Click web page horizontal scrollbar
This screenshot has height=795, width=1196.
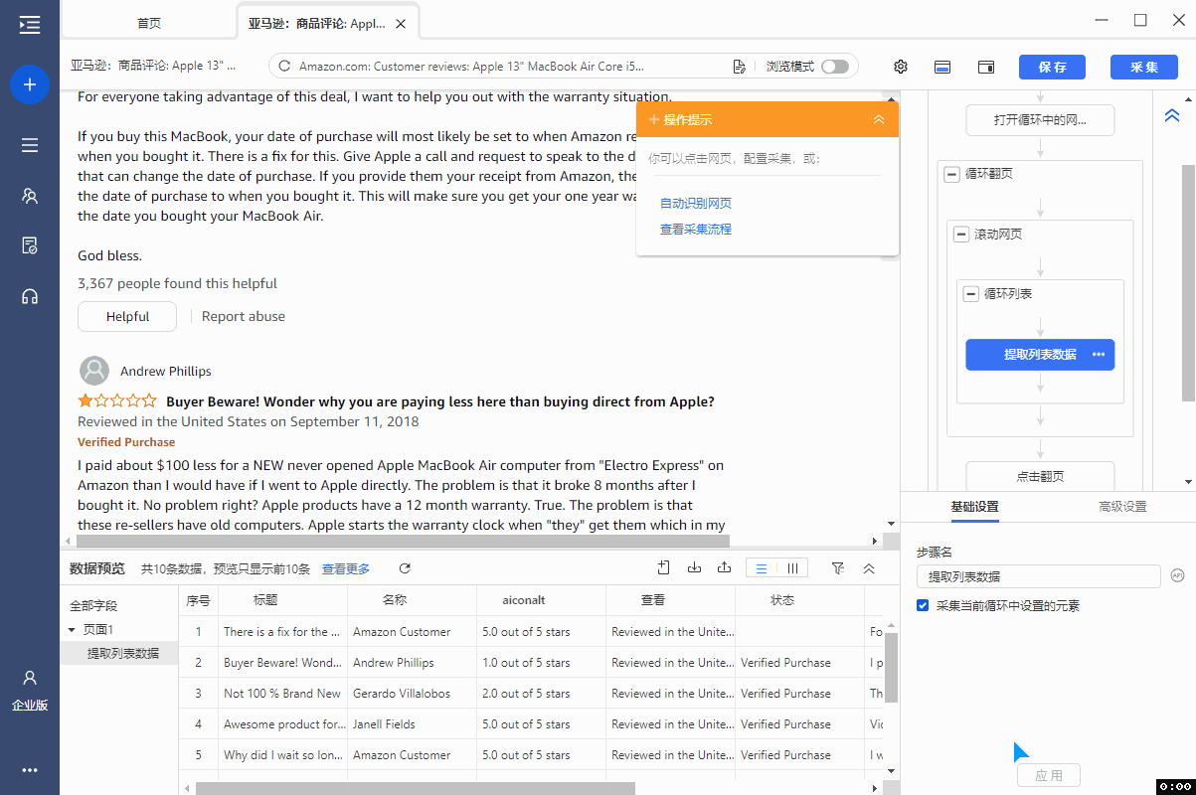[x=404, y=541]
